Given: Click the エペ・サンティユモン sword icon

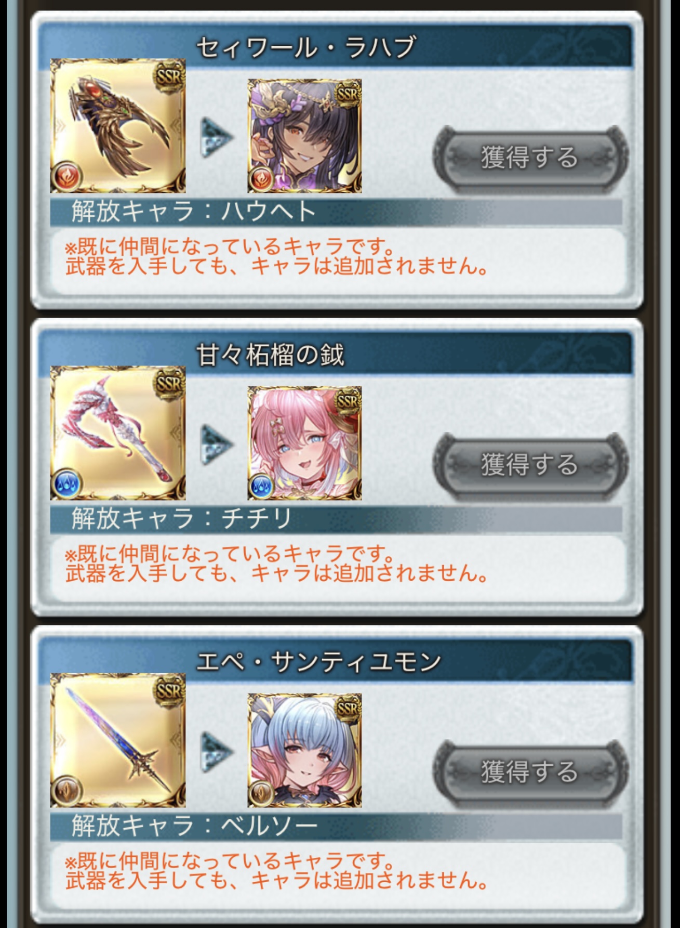Looking at the screenshot, I should [x=118, y=740].
